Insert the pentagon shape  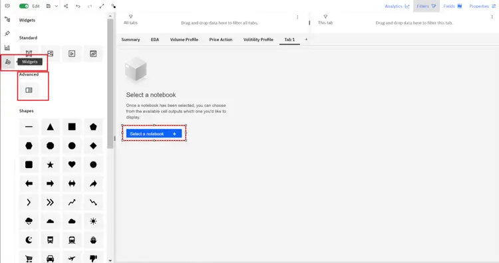tap(93, 127)
